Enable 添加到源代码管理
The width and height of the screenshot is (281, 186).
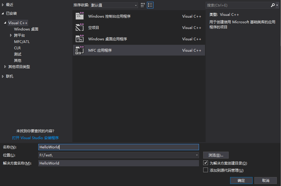tap(206, 170)
